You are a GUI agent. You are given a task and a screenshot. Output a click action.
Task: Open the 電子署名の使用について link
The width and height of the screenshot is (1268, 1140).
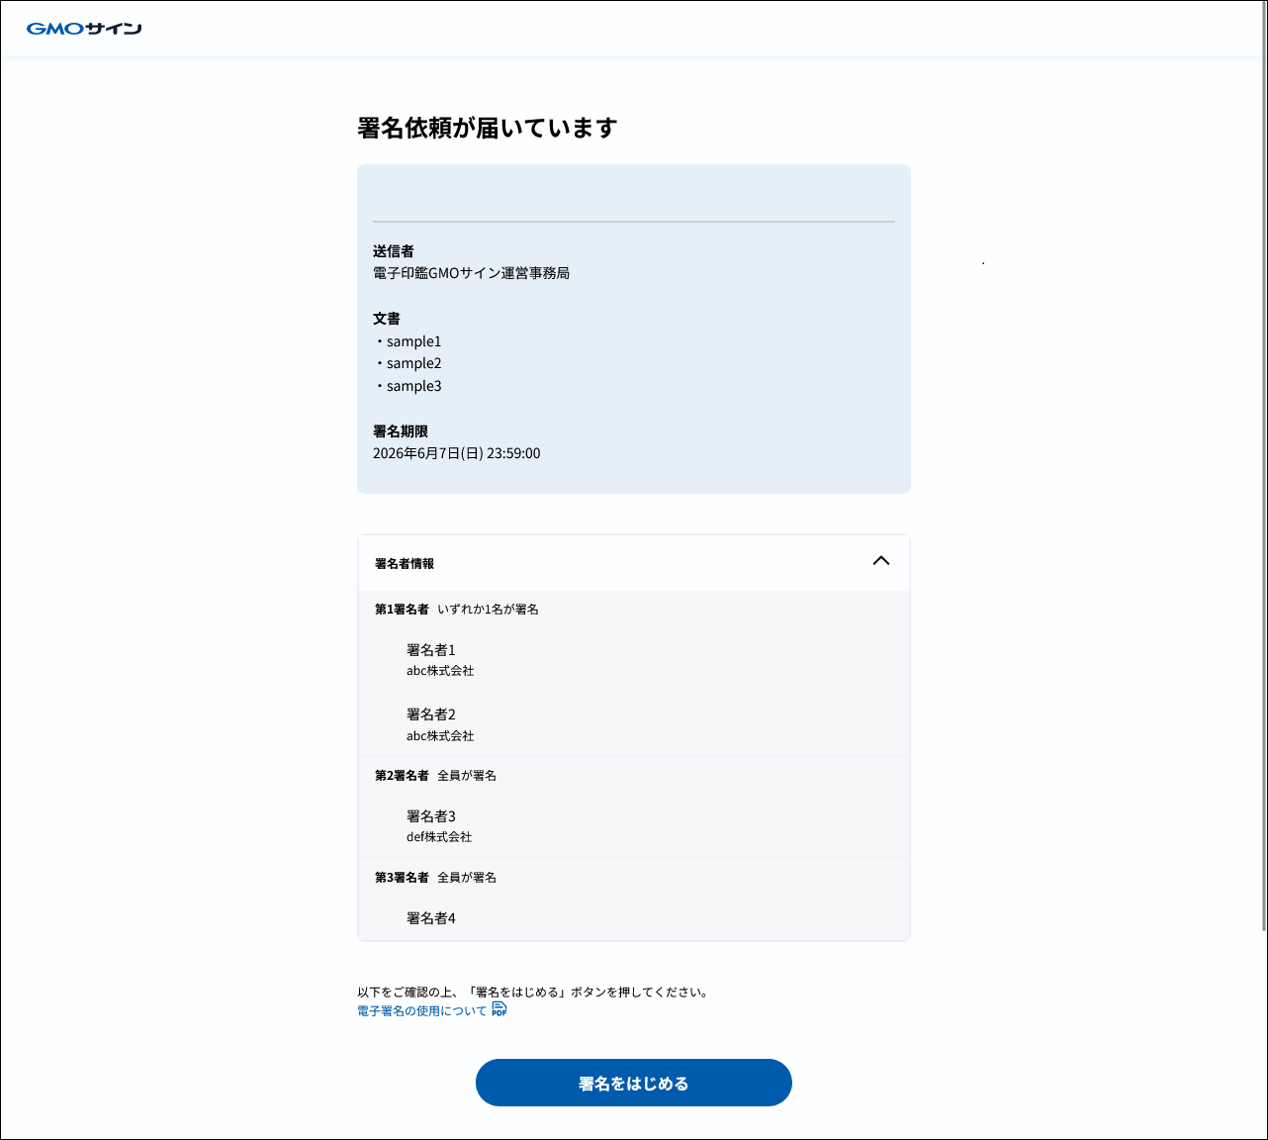pyautogui.click(x=422, y=1010)
